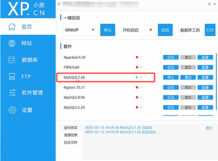This screenshot has height=161, width=218.
Task: Click the XP.CN 小皮 logo
Action: click(27, 9)
